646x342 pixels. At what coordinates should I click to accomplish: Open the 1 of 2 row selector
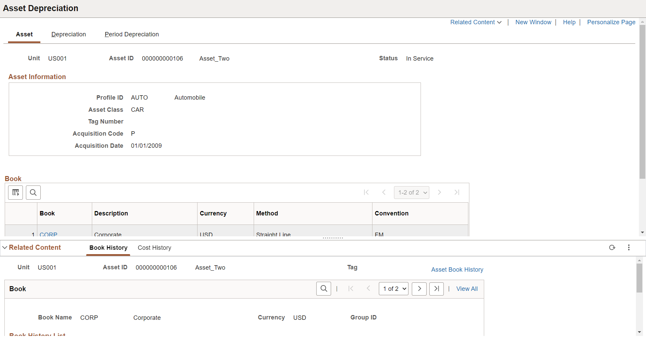coord(394,289)
